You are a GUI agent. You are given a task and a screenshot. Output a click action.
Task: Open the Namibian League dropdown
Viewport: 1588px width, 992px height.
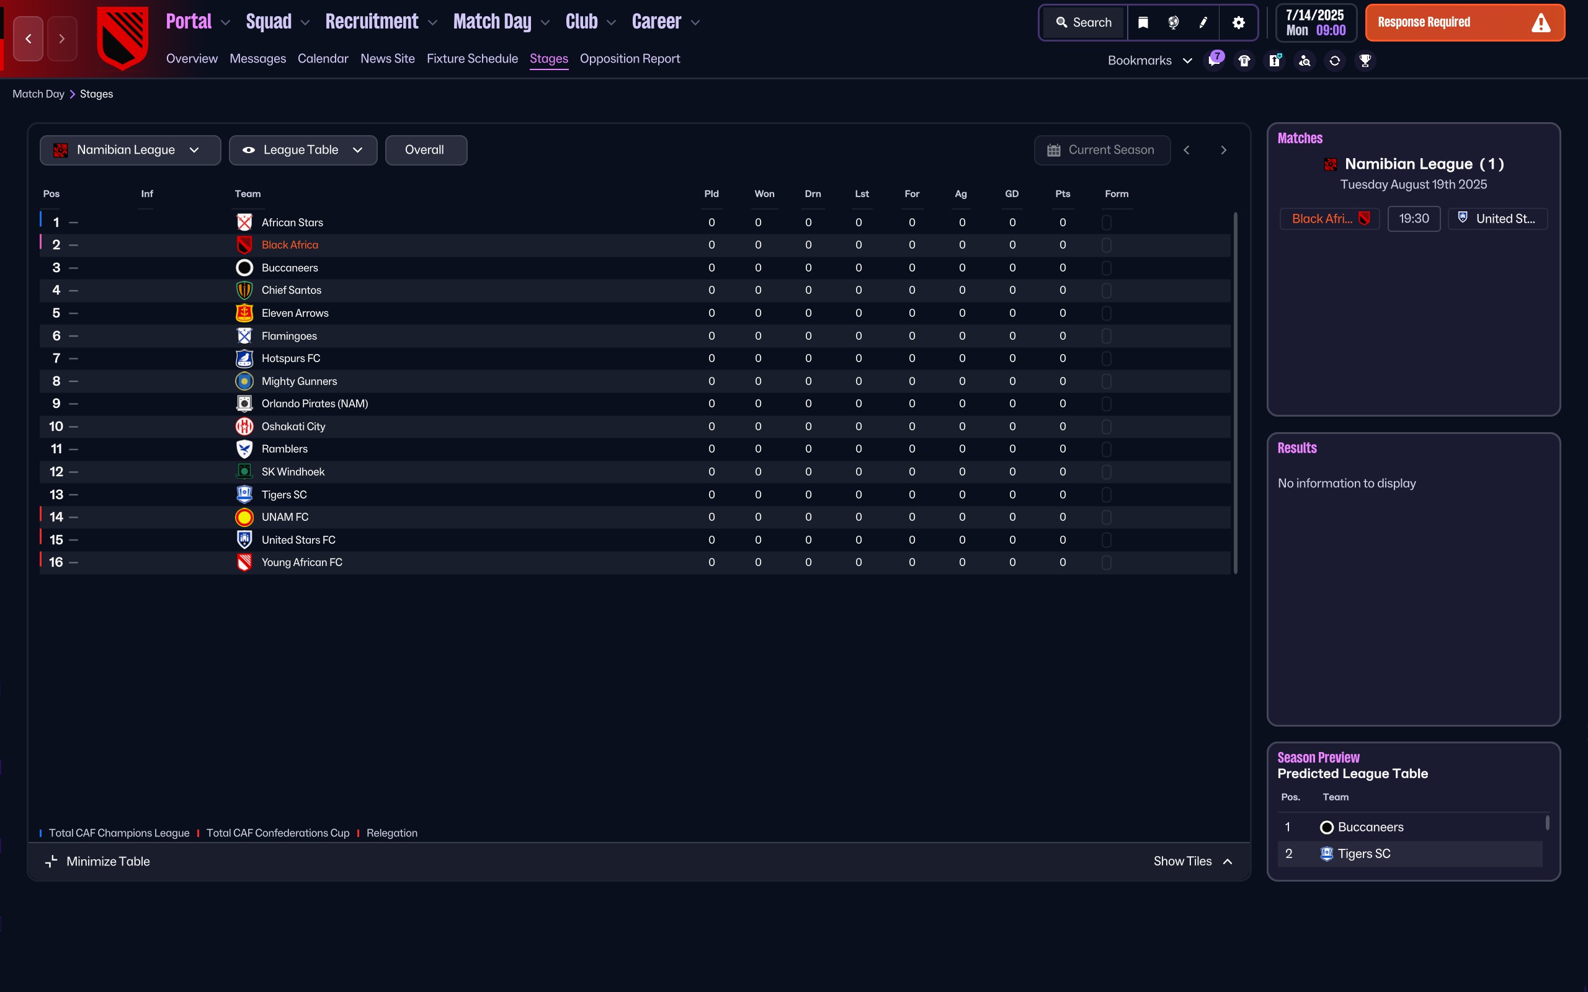pyautogui.click(x=130, y=150)
